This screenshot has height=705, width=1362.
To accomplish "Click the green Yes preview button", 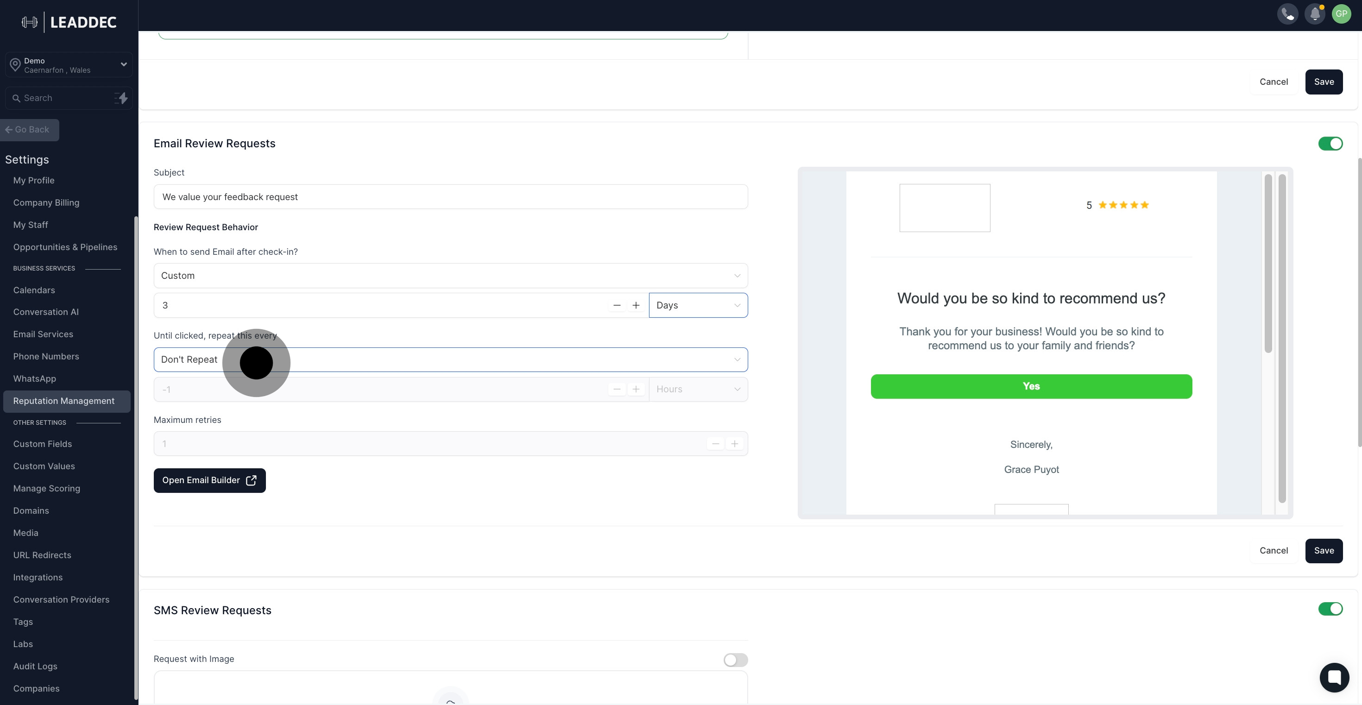I will 1031,387.
